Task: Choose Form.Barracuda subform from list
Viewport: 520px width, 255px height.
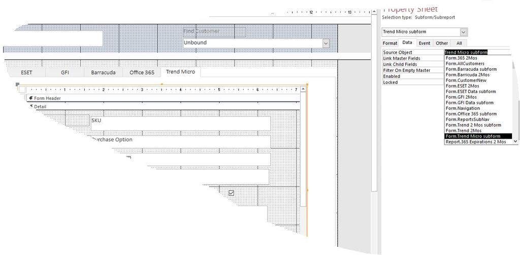Action: tap(478, 69)
